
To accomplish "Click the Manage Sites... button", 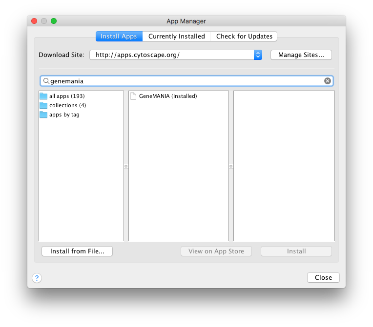I will [301, 55].
